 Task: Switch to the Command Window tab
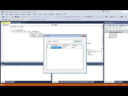click(72, 82)
